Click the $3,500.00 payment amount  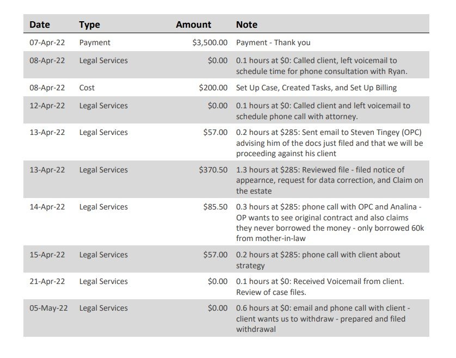tap(209, 43)
